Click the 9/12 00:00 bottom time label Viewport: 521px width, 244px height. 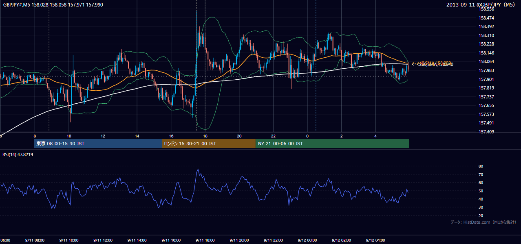click(307, 240)
